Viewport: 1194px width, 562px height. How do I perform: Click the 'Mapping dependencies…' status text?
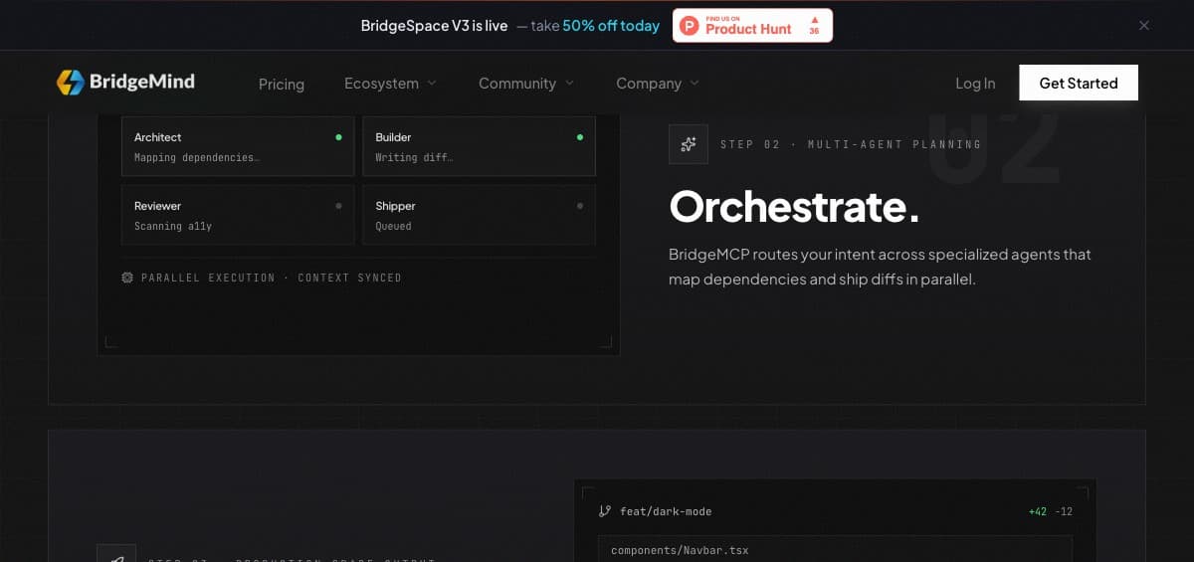point(197,158)
